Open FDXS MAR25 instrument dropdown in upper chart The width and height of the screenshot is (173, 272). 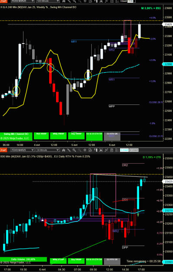[x=23, y=1]
